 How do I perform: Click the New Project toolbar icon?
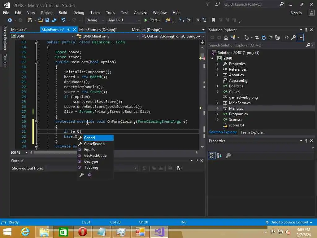(30, 20)
